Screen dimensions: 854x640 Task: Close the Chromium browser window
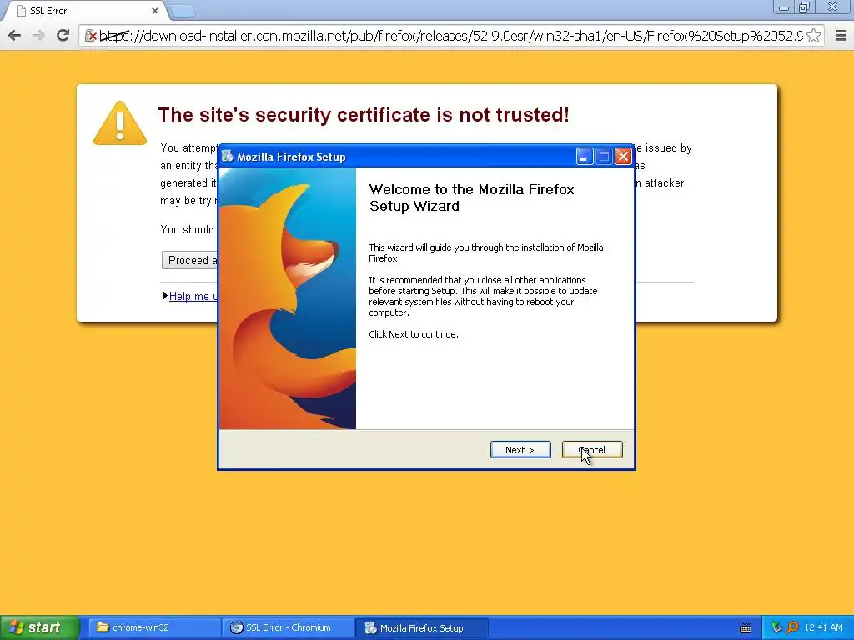833,7
